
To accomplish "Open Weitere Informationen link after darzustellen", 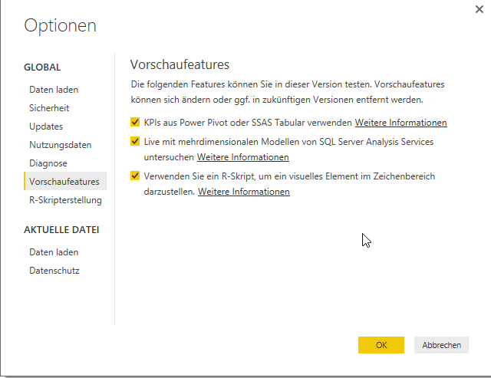I will point(244,192).
